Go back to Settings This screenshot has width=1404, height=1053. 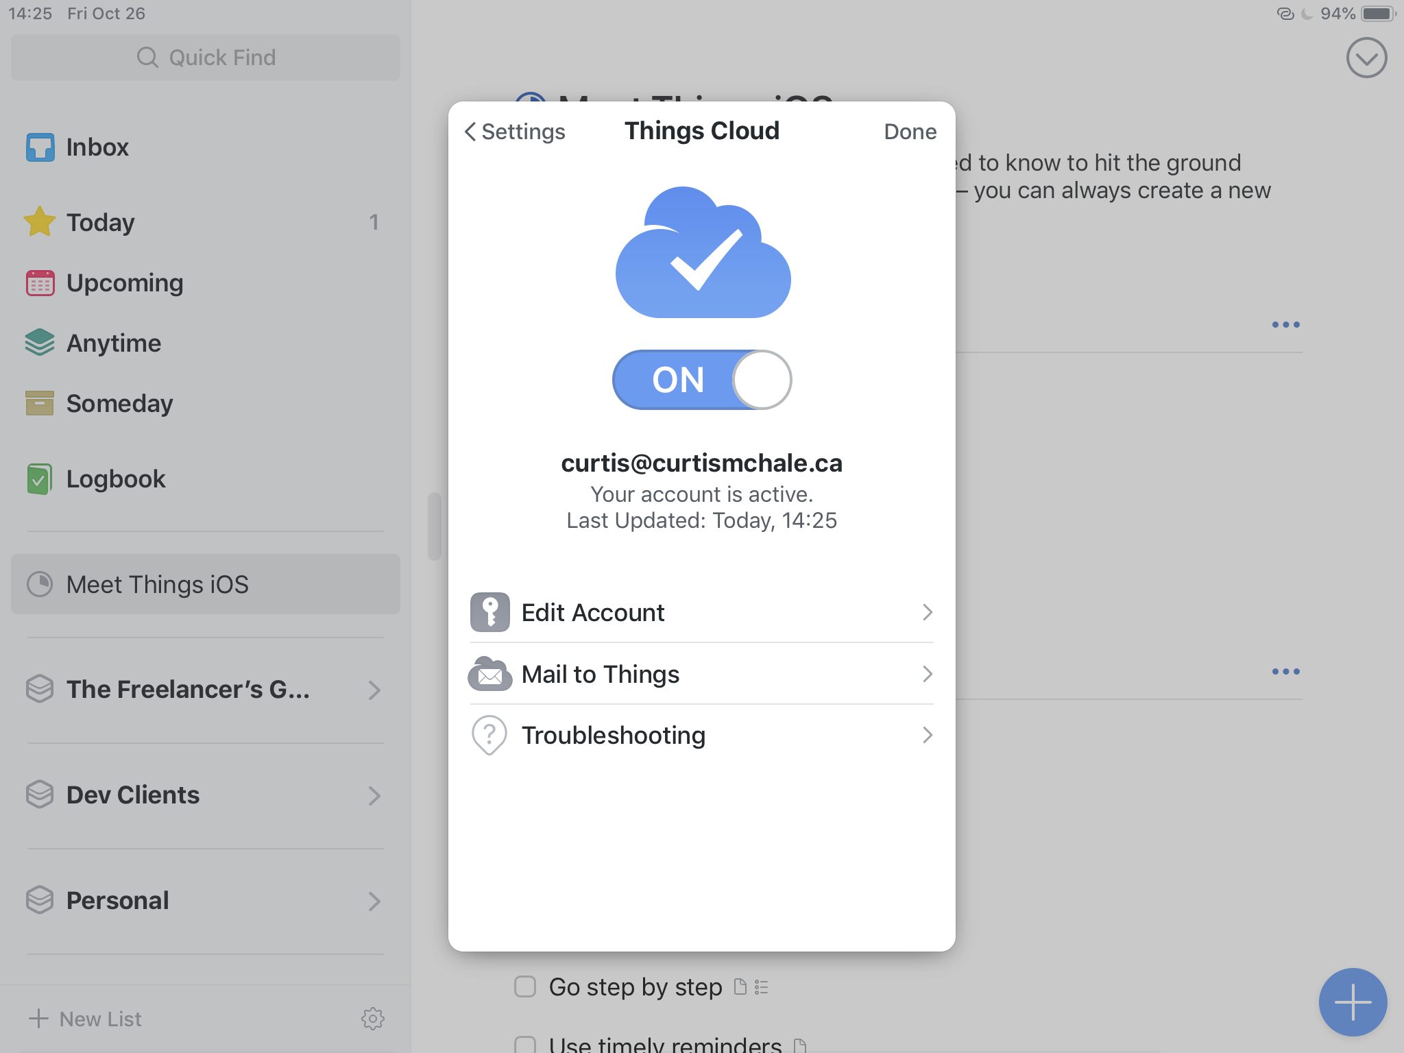[x=515, y=132]
